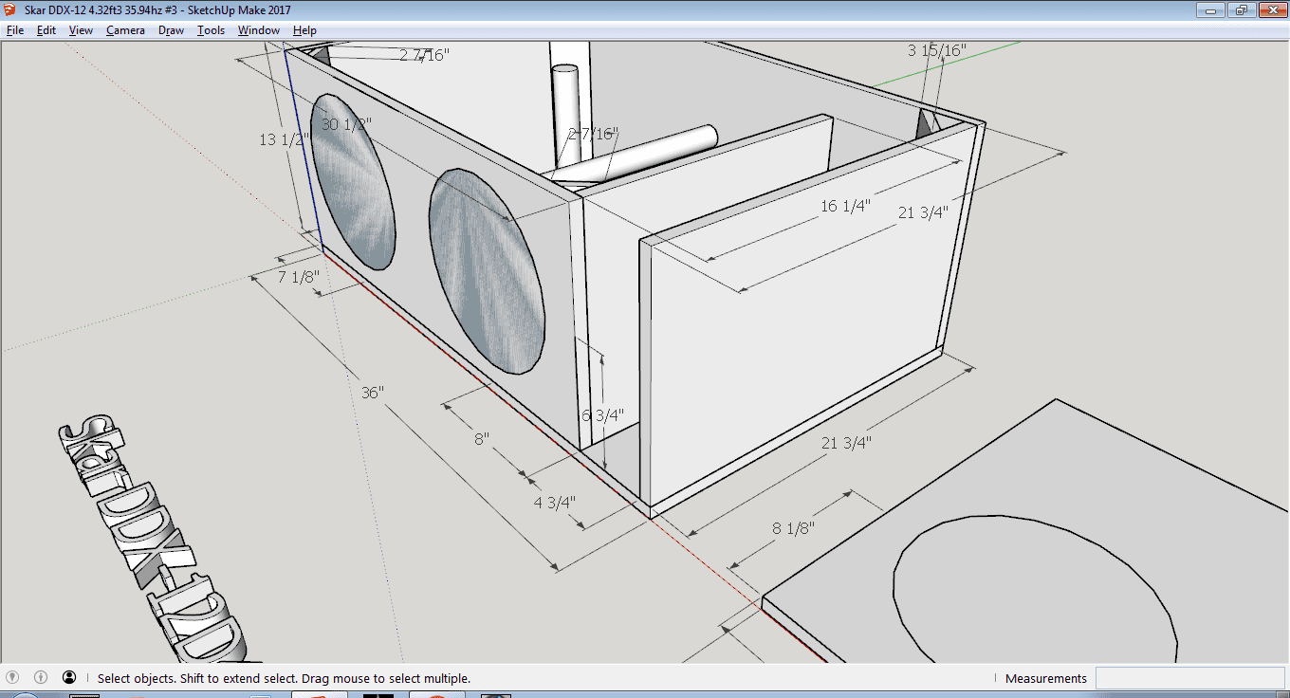Image resolution: width=1290 pixels, height=698 pixels.
Task: Open the View menu
Action: point(81,30)
